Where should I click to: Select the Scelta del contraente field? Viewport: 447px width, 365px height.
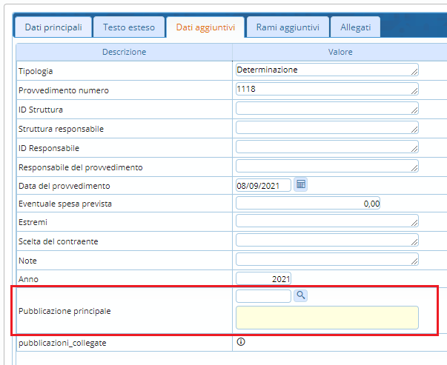[x=326, y=240]
